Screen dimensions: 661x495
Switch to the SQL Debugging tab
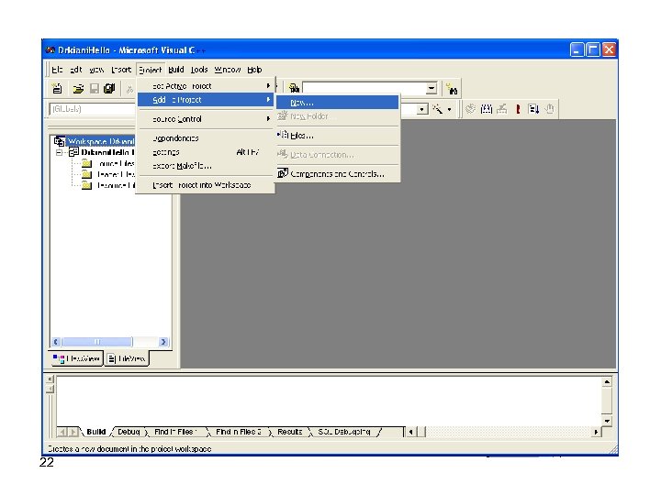coord(344,432)
